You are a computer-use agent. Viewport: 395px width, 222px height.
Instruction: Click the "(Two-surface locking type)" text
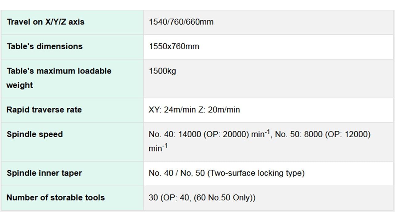coord(256,173)
